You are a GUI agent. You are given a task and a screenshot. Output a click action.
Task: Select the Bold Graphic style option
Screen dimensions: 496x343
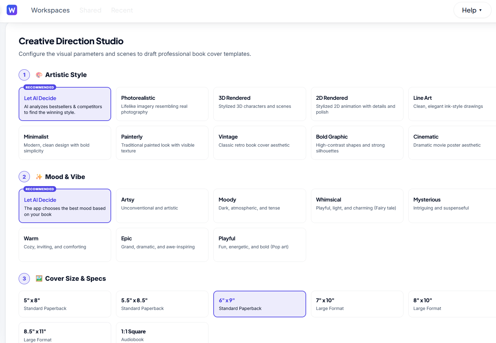tap(357, 143)
